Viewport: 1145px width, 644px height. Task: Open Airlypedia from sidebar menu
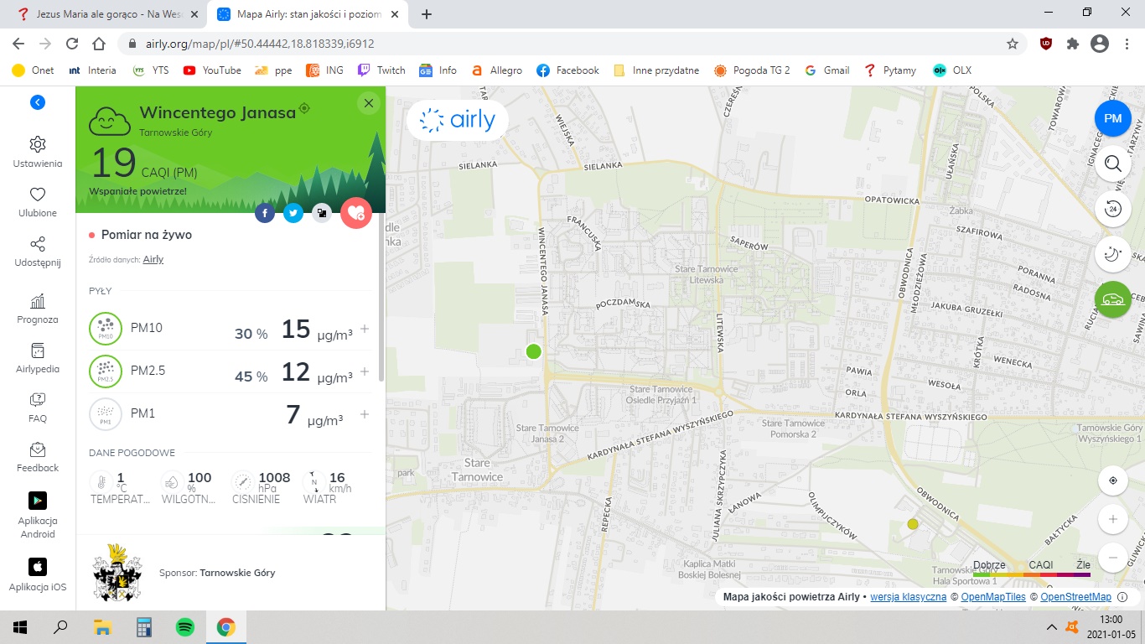click(x=37, y=357)
